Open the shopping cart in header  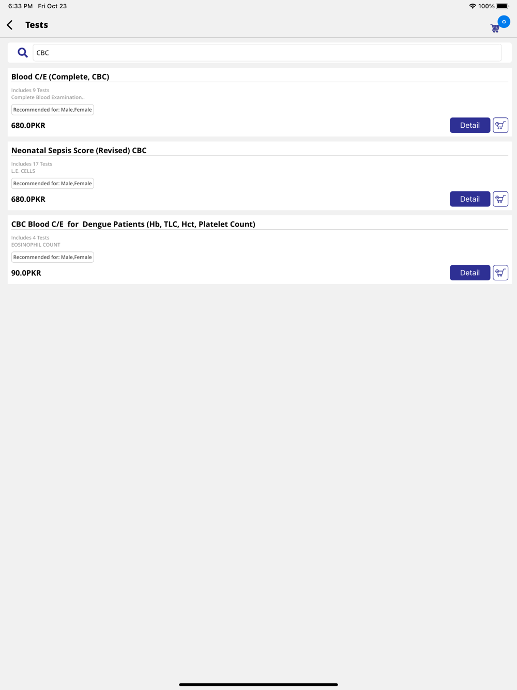(x=495, y=28)
